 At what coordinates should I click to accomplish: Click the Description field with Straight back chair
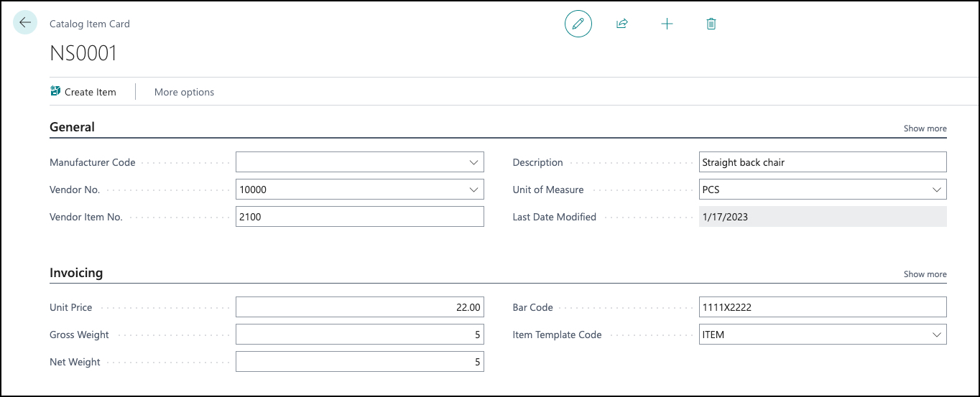click(x=823, y=162)
